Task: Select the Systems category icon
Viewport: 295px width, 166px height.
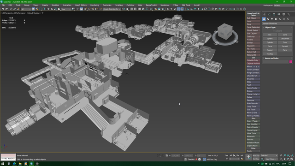Action: pyautogui.click(x=288, y=19)
